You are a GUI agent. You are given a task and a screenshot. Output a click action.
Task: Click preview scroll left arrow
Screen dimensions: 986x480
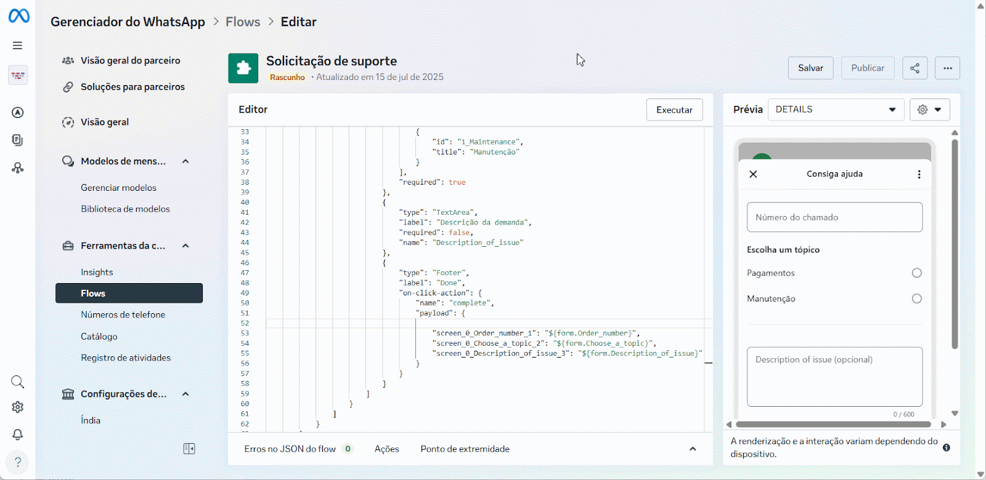[728, 424]
